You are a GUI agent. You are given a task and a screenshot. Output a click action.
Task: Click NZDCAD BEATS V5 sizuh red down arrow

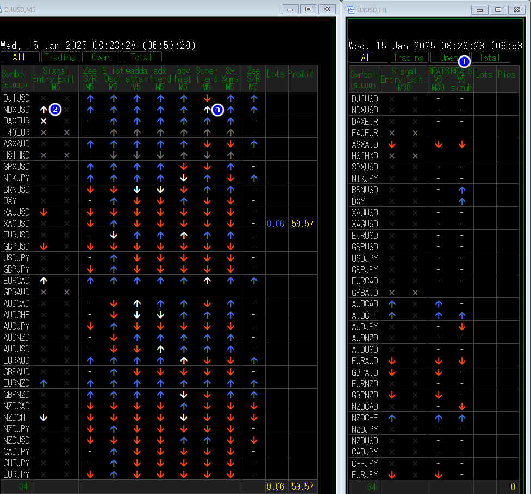click(x=461, y=407)
